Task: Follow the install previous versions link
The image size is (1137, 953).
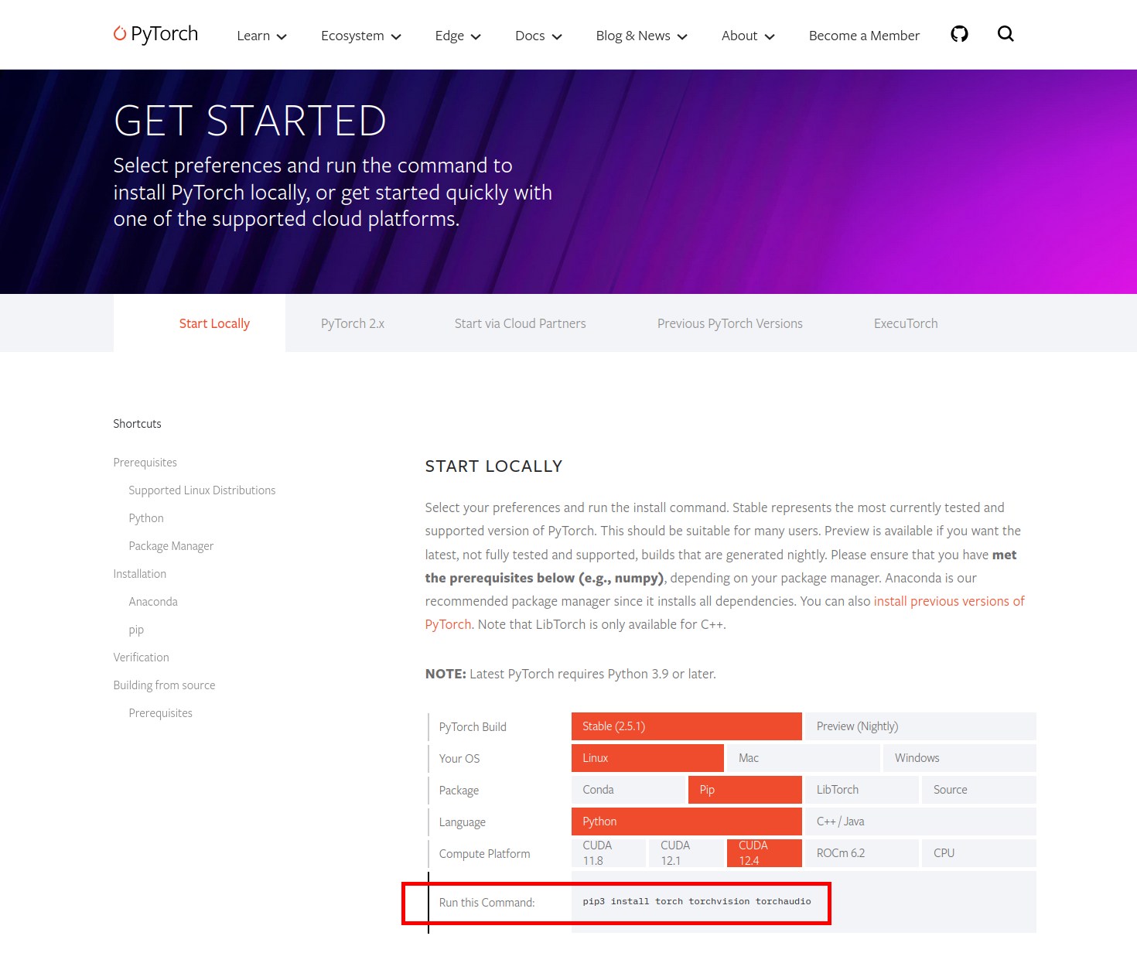Action: coord(949,601)
